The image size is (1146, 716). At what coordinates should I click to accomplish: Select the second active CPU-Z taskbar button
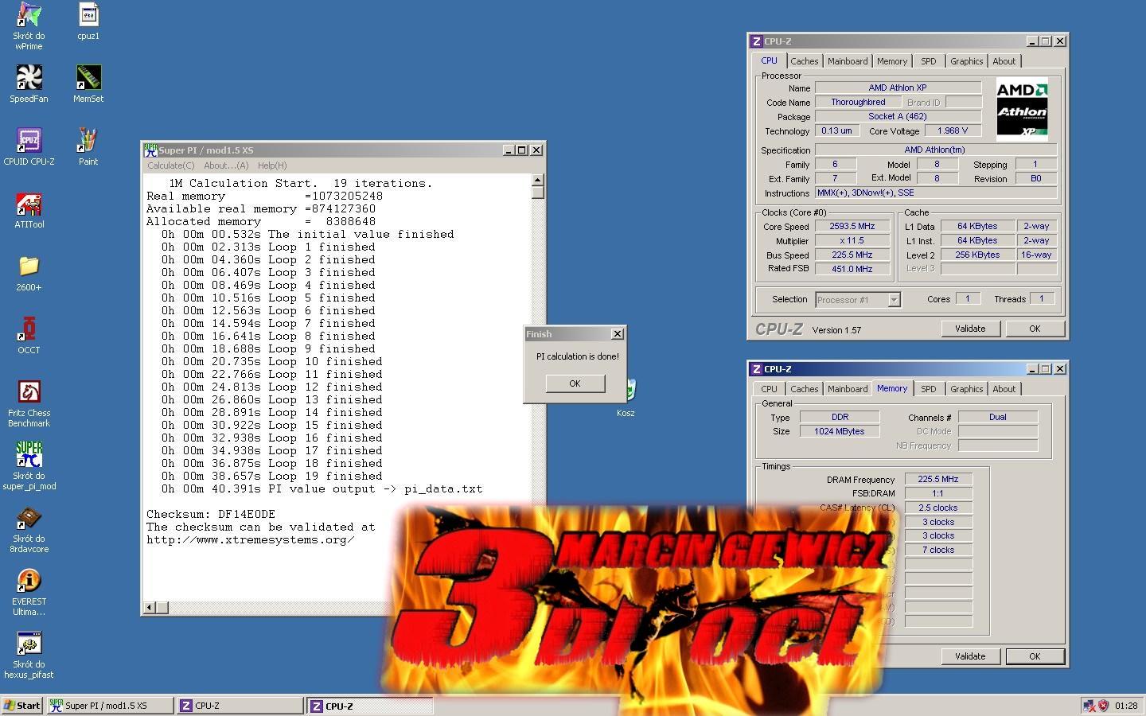[370, 706]
